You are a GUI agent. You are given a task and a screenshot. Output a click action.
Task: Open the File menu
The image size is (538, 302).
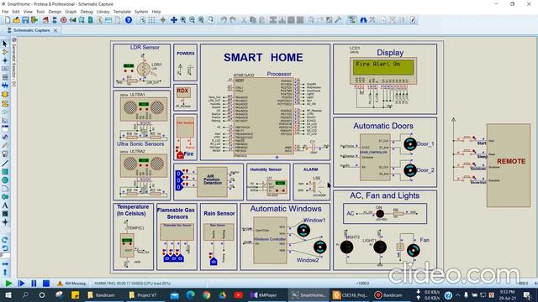click(5, 12)
